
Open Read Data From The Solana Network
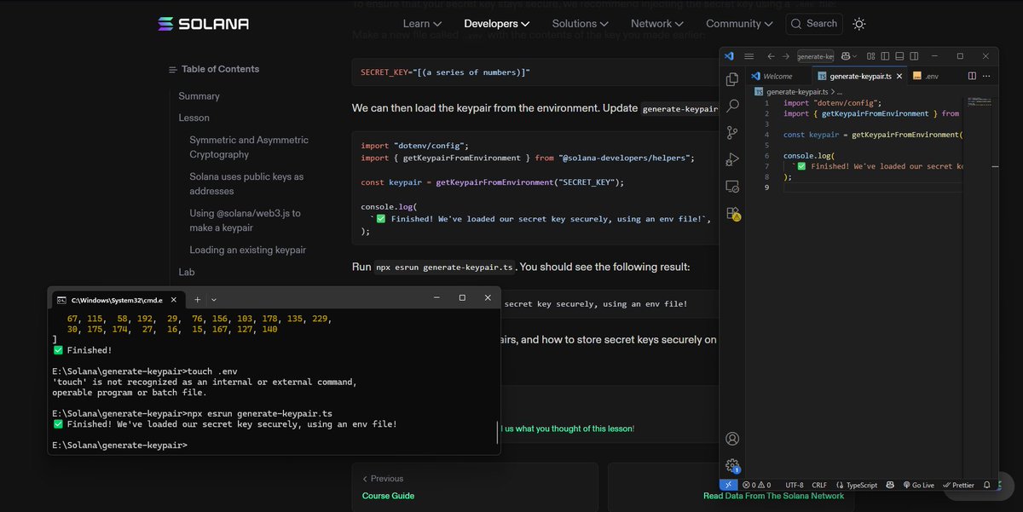(773, 496)
